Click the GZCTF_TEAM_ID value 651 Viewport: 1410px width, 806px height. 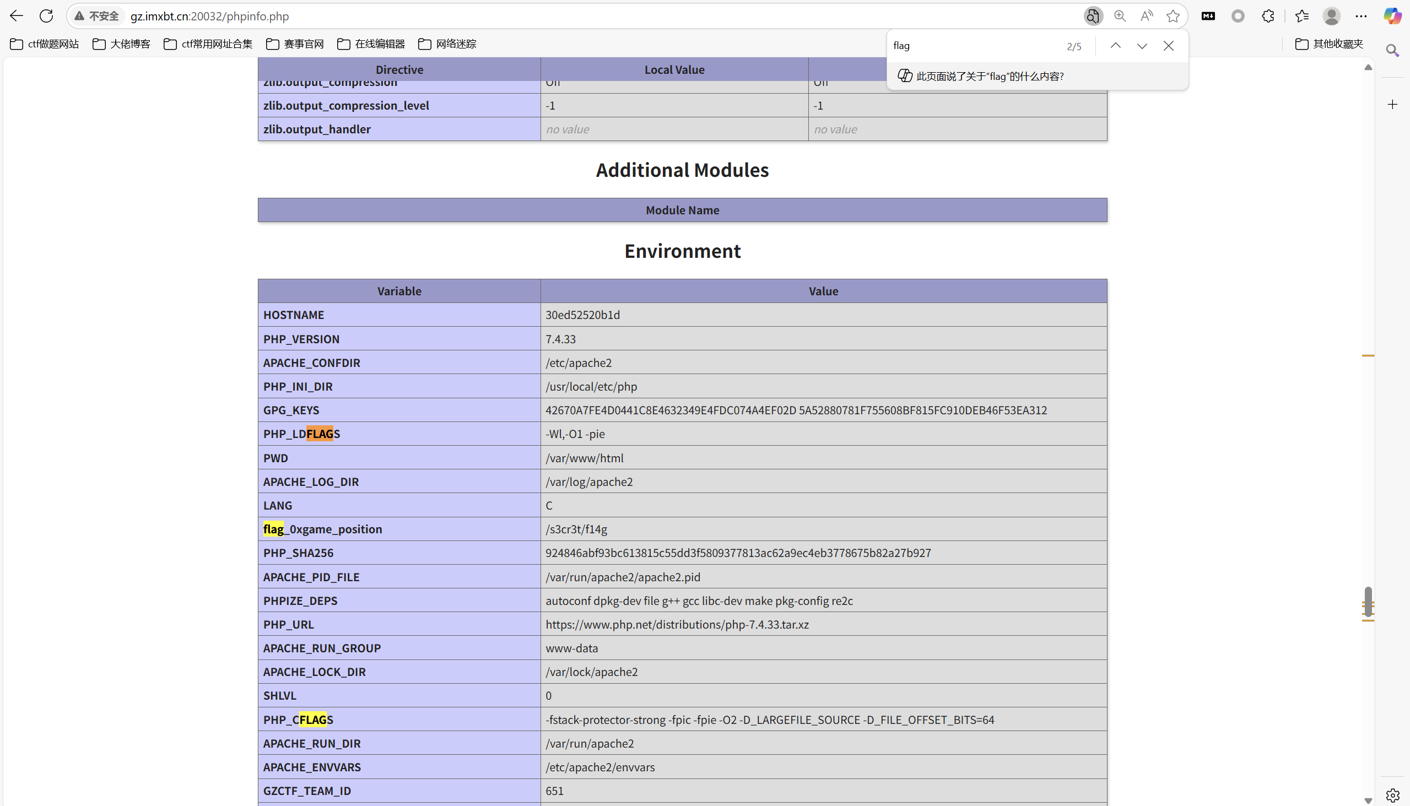[554, 791]
